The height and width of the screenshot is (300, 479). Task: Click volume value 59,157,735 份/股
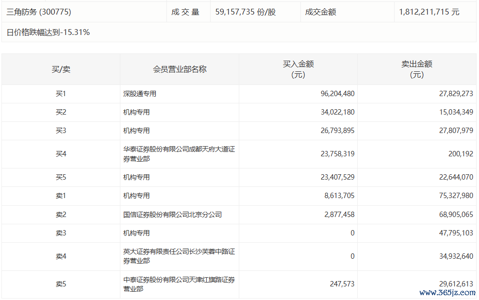[246, 12]
